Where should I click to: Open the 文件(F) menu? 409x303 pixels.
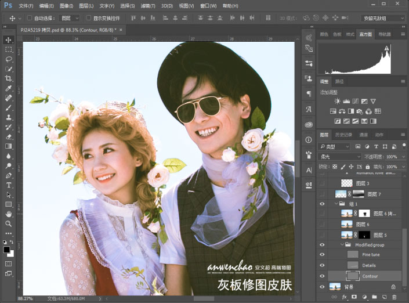[26, 6]
